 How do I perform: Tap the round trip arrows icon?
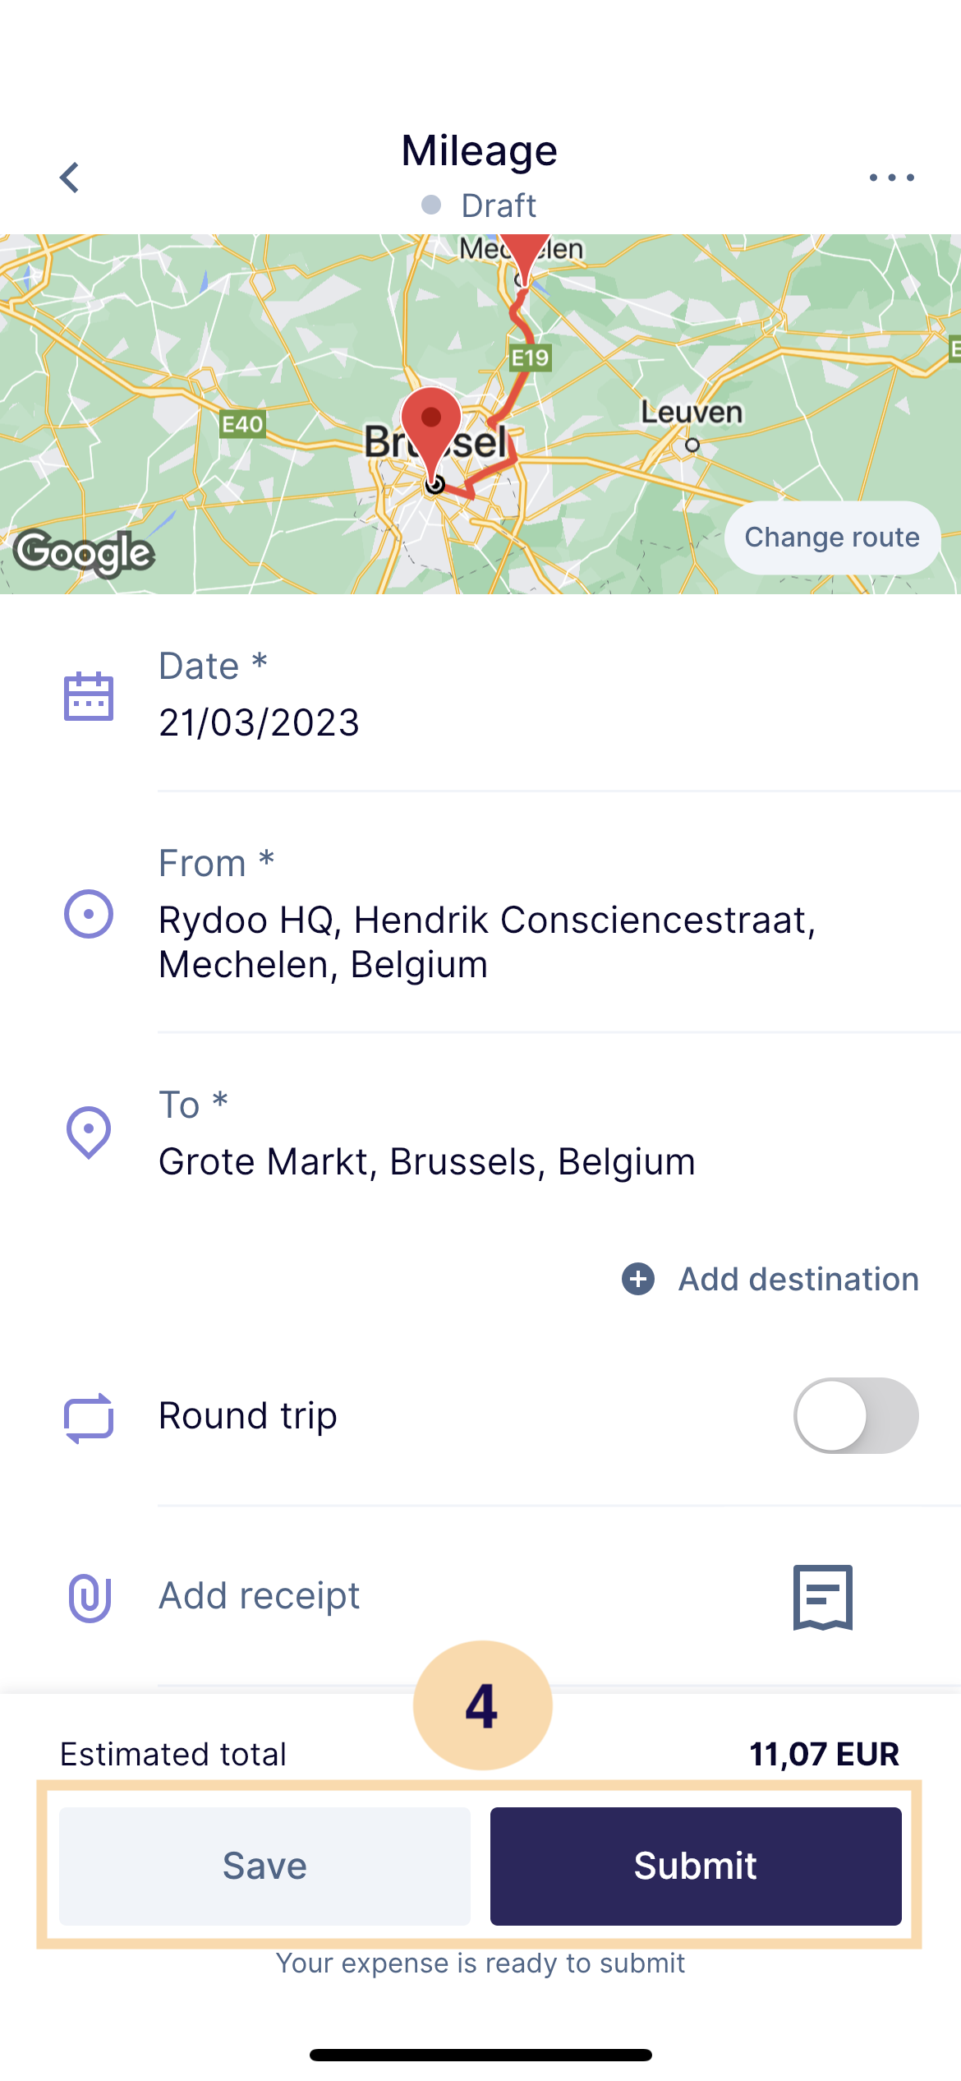point(89,1417)
